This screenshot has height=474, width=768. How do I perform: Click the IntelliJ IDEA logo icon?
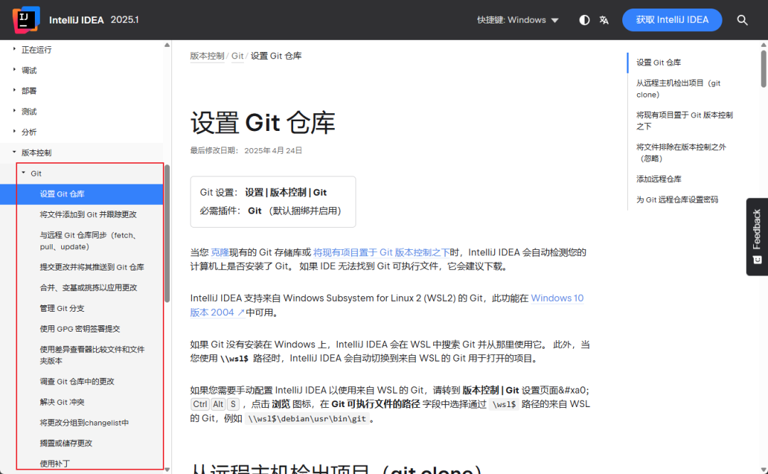click(26, 20)
